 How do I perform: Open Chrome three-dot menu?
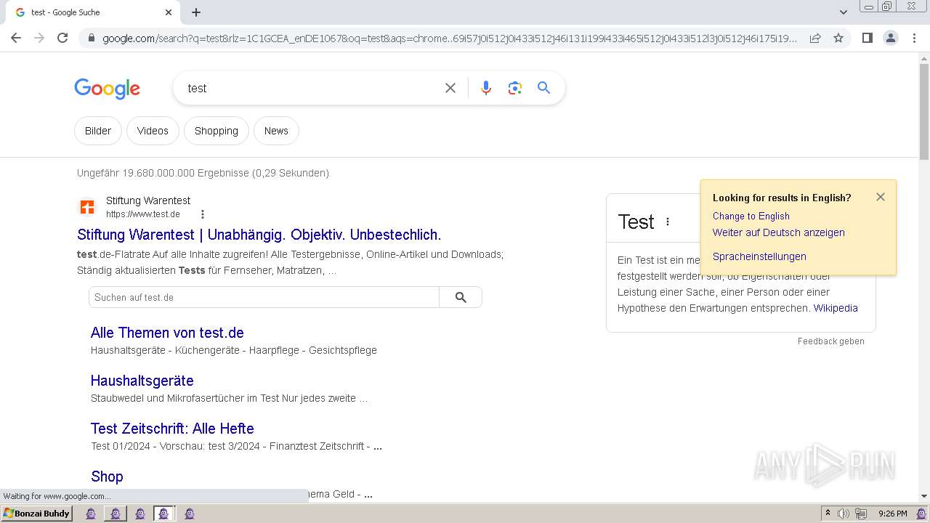click(x=914, y=38)
